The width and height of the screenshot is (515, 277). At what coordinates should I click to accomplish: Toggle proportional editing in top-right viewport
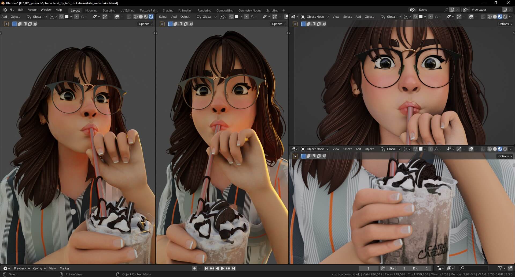431,17
